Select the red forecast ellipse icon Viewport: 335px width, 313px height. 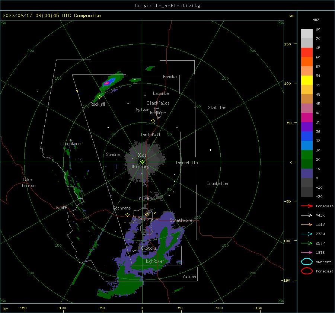[x=307, y=271]
